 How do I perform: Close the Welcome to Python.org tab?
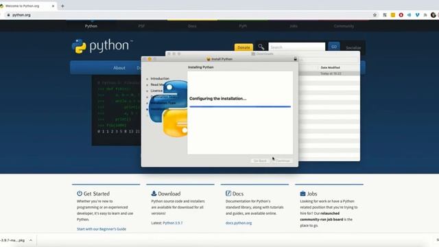click(x=53, y=6)
